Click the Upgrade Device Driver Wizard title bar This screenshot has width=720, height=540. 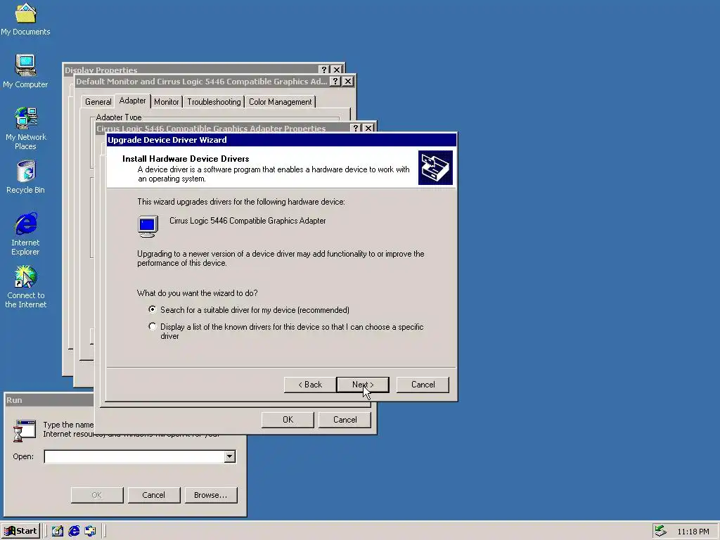tap(281, 140)
